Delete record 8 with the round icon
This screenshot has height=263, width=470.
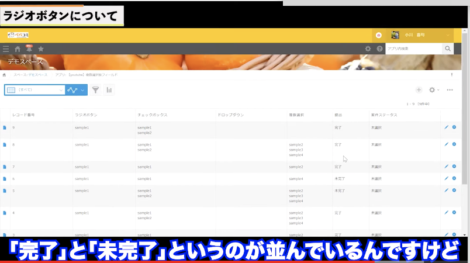tap(454, 144)
